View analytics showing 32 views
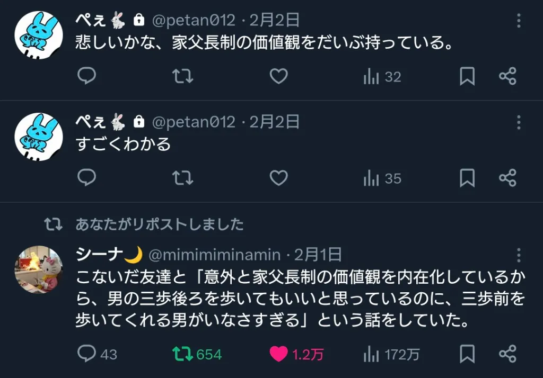The width and height of the screenshot is (543, 378). point(382,77)
